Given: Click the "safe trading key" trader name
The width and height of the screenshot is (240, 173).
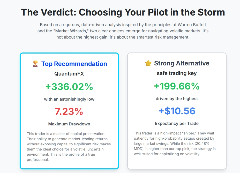Looking at the screenshot, I should click(x=177, y=73).
